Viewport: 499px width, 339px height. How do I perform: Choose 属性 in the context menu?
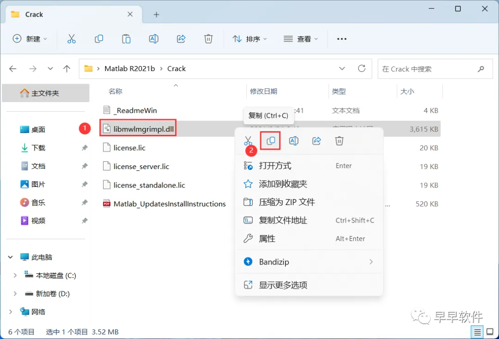tap(309, 238)
